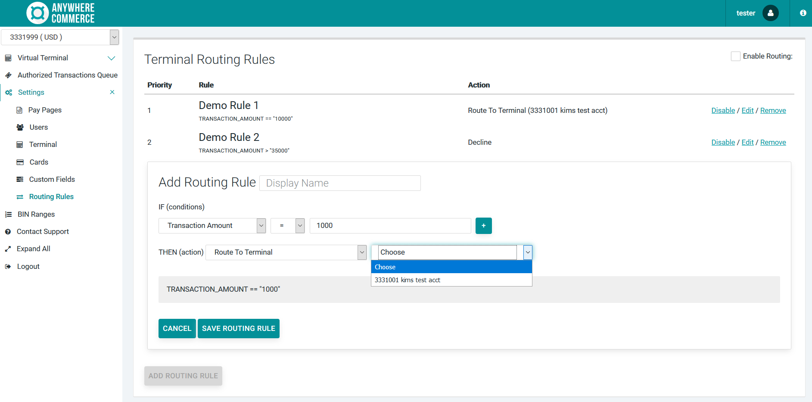Click Expand All in sidebar

34,249
